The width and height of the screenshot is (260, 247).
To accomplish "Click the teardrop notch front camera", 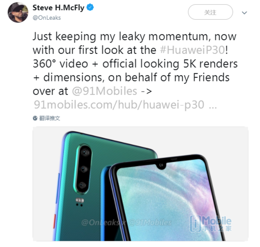I will pos(162,165).
